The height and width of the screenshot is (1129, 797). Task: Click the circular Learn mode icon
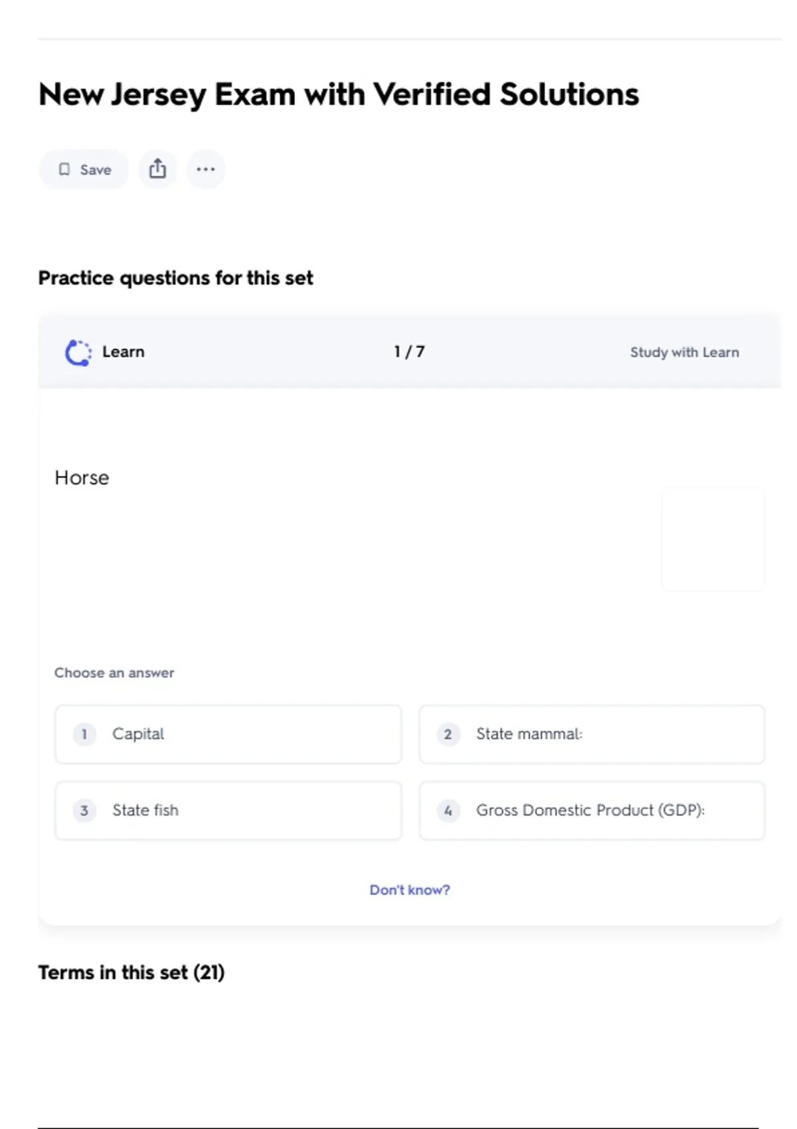[78, 353]
